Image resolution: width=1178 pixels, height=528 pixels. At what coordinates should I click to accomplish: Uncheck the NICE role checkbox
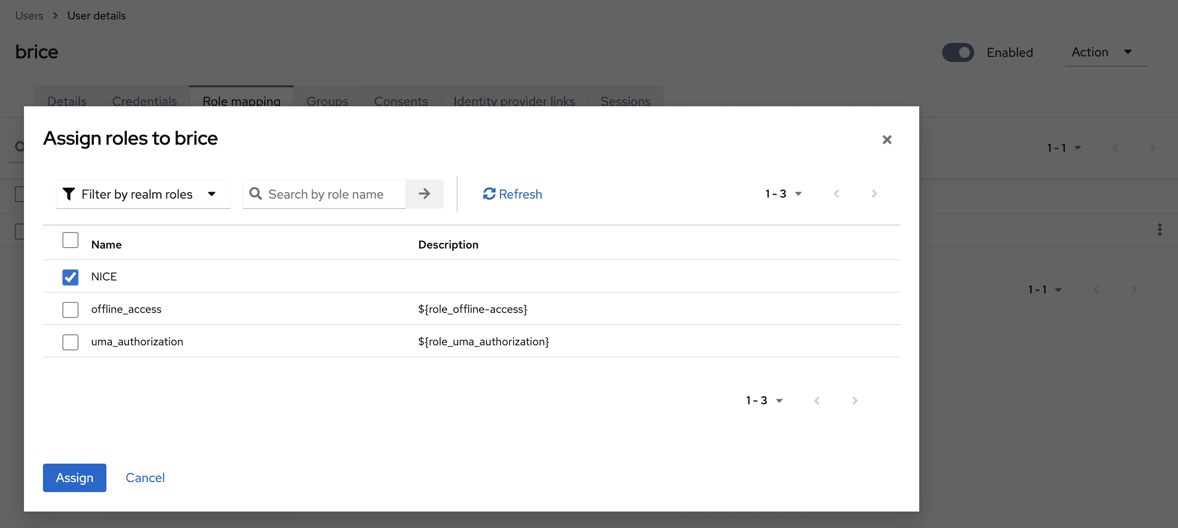pos(70,277)
